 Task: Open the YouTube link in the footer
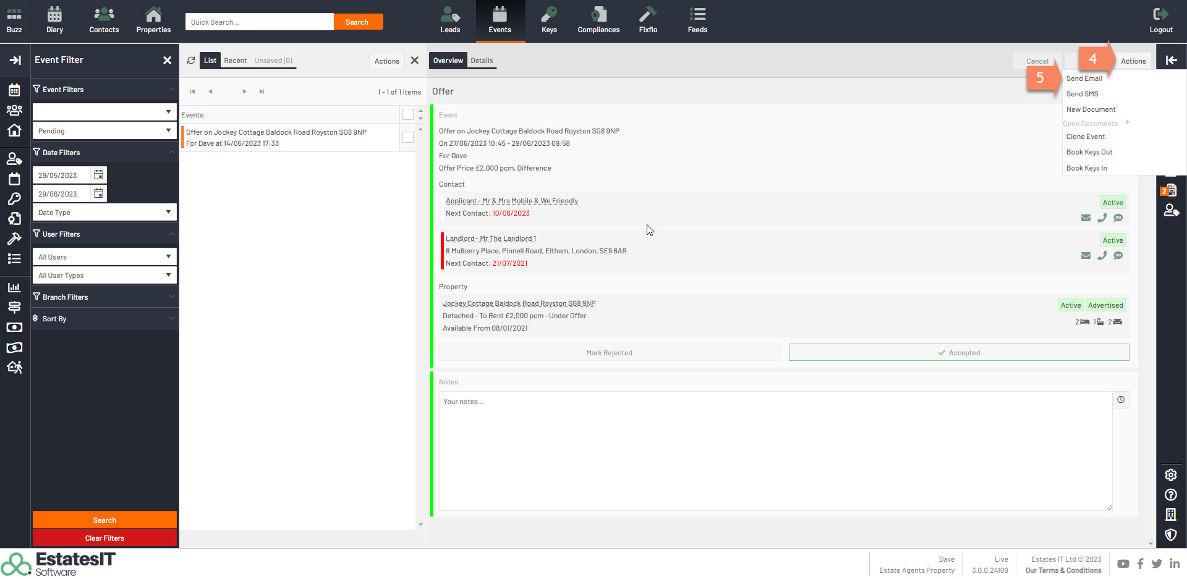[x=1123, y=564]
